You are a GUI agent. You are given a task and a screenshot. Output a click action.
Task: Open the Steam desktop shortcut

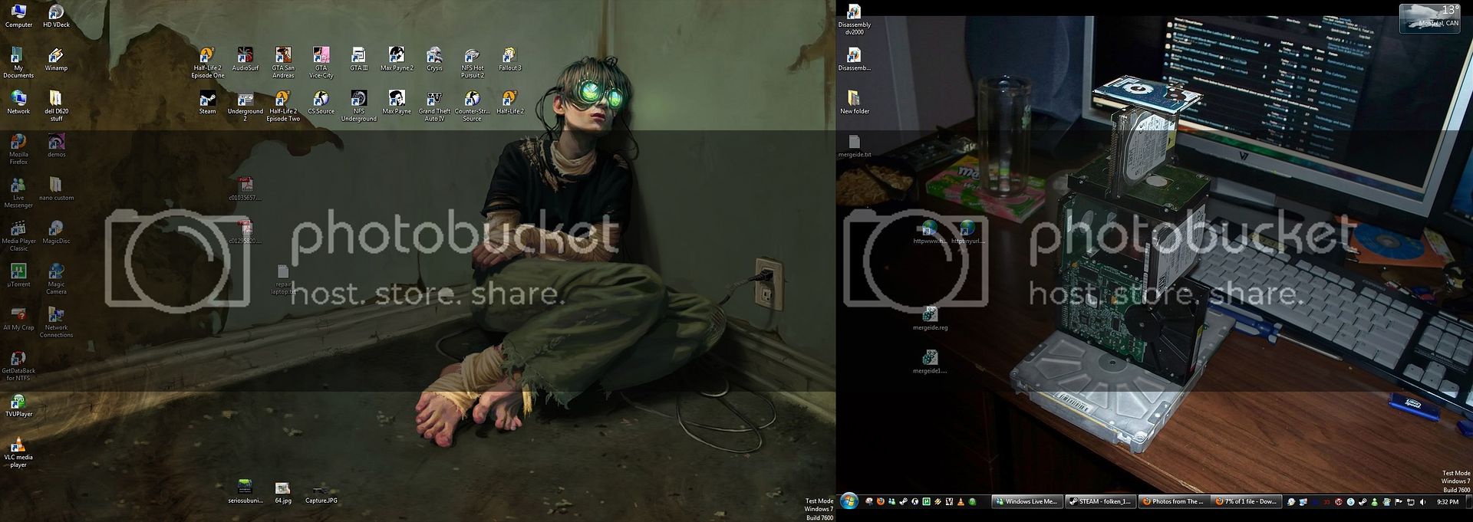point(208,102)
